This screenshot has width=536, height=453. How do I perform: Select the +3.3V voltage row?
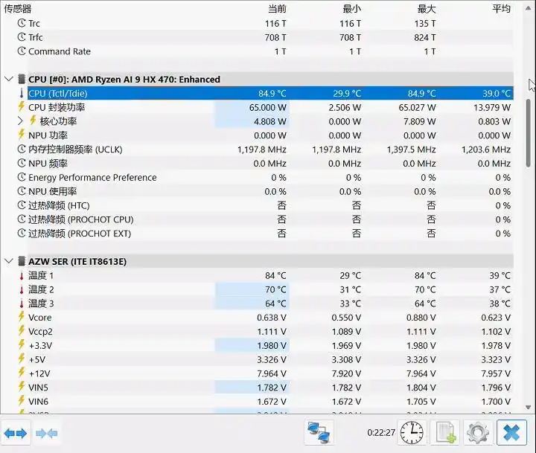270,345
